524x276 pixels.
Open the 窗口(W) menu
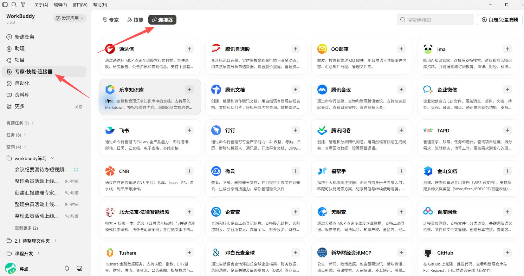click(80, 5)
